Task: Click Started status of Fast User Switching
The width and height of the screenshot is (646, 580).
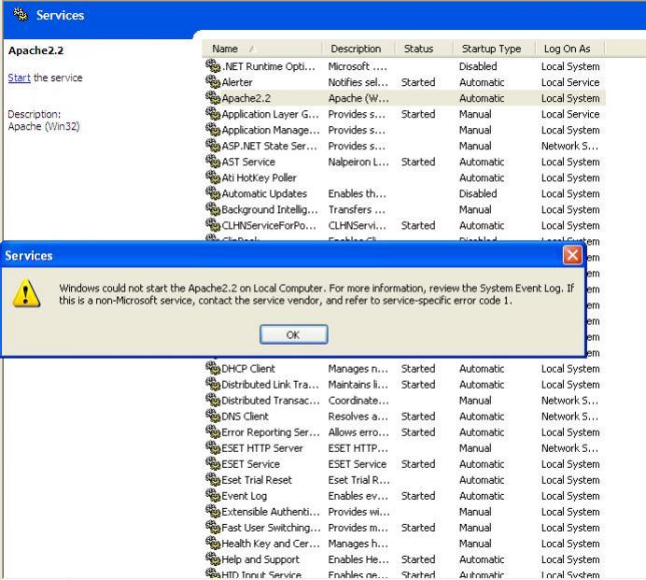Action: coord(418,528)
